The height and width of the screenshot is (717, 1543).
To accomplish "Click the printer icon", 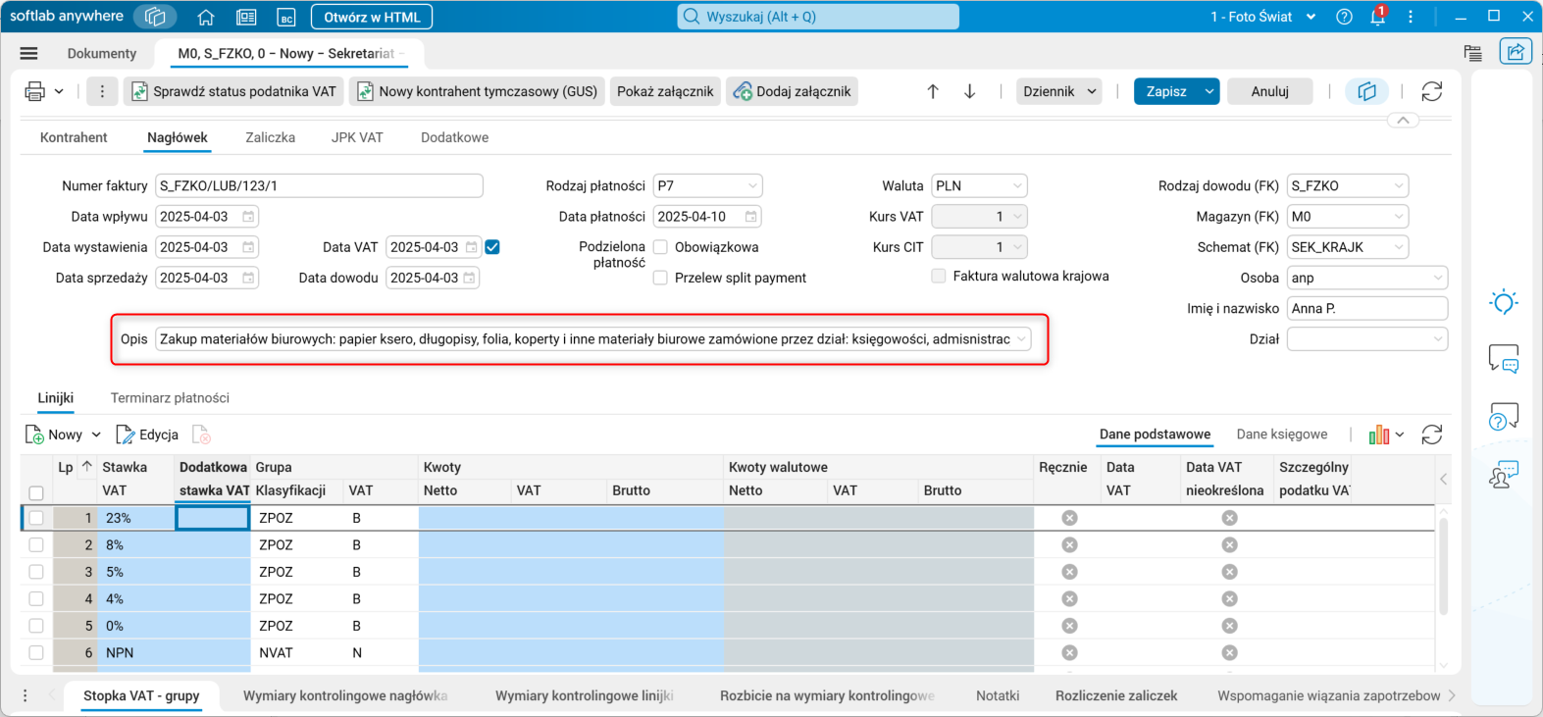I will coord(35,91).
